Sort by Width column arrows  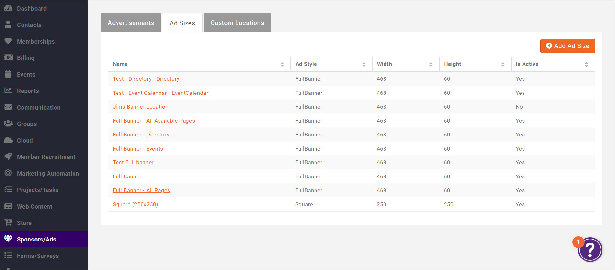coord(431,64)
